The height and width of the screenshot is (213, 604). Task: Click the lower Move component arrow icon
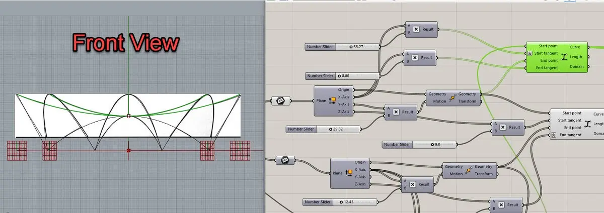tap(468, 170)
